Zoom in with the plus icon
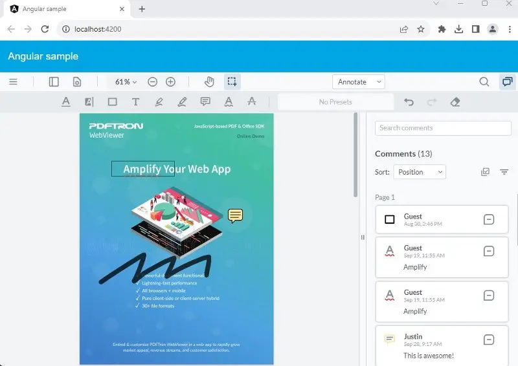This screenshot has width=518, height=366. coord(170,82)
